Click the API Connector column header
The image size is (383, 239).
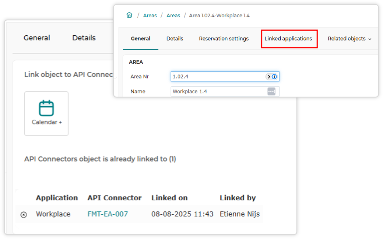115,198
